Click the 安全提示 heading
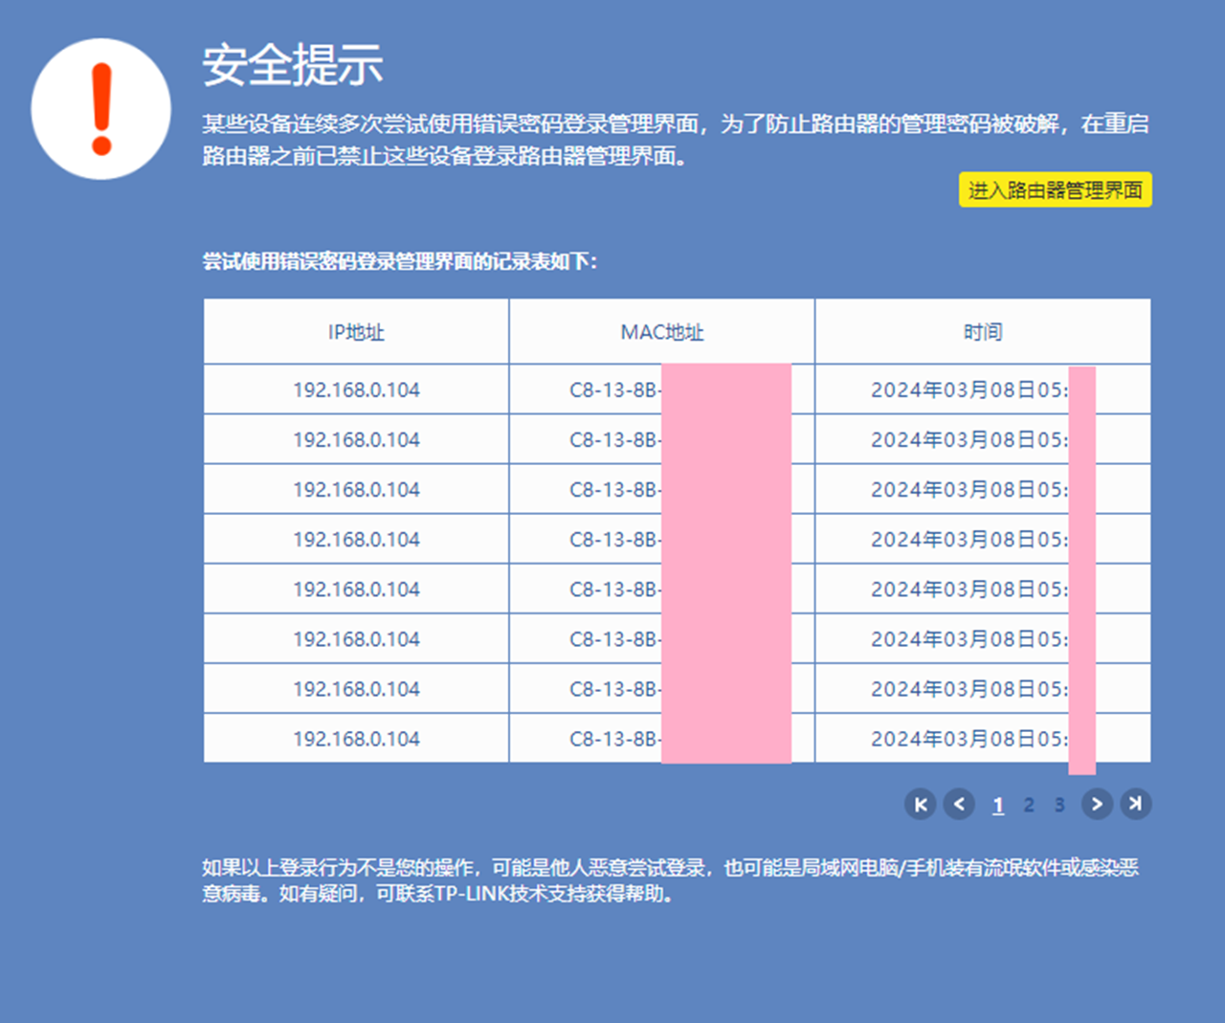The width and height of the screenshot is (1225, 1023). click(293, 65)
